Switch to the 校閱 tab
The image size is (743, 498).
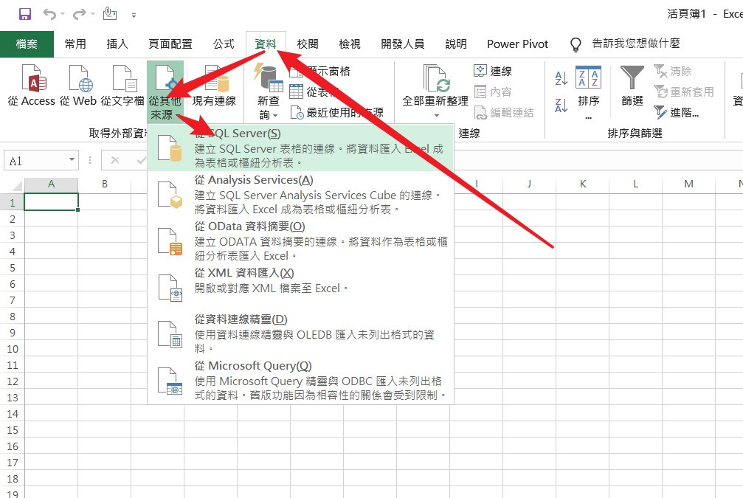[x=308, y=44]
